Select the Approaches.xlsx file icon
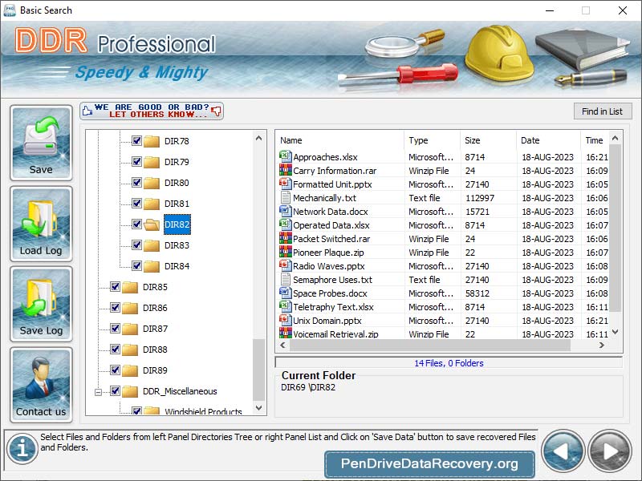 click(x=285, y=157)
